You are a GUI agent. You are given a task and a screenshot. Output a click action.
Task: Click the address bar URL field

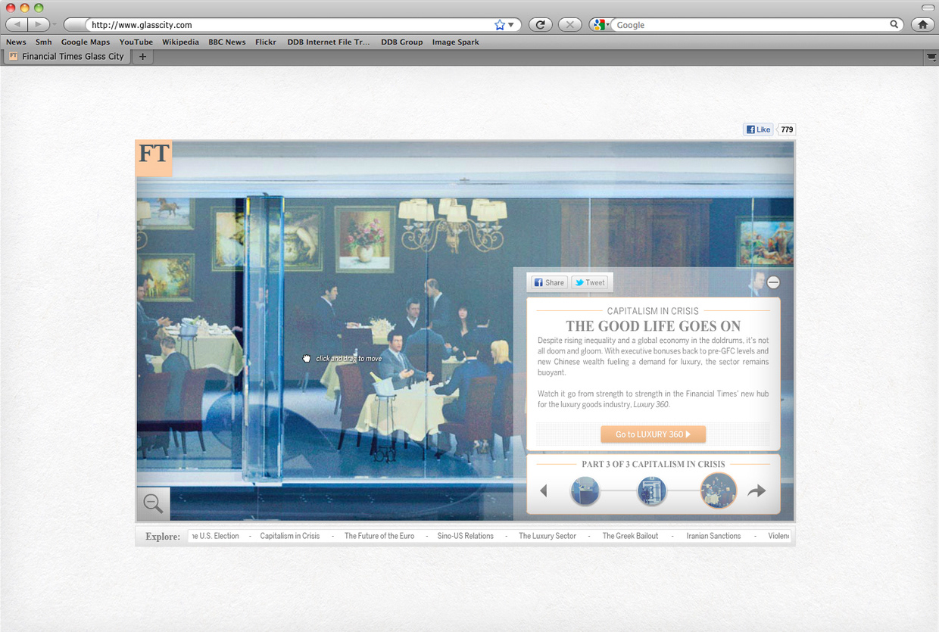tap(292, 25)
